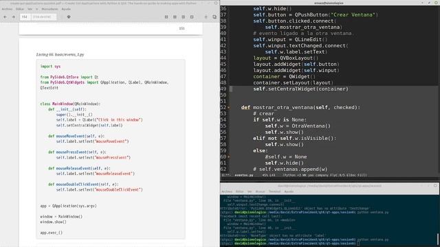Open Ir menu in PDF viewer
This screenshot has width=440, height=247.
coord(36,9)
